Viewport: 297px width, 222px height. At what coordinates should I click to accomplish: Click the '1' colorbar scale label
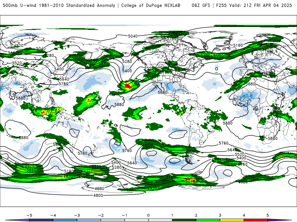pos(172,215)
